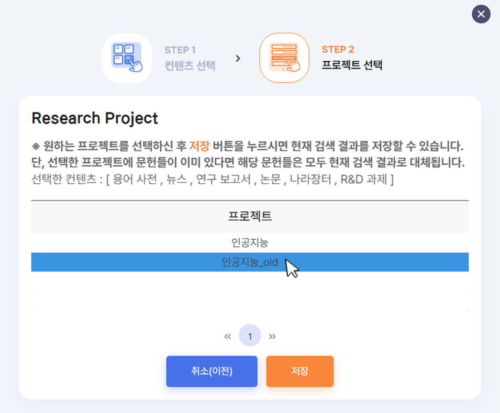
Task: Click the '선택한 컨텐츠' list line
Action: [213, 180]
